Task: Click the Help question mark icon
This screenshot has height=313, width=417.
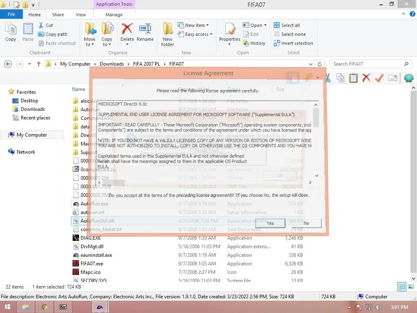Action: pos(412,14)
